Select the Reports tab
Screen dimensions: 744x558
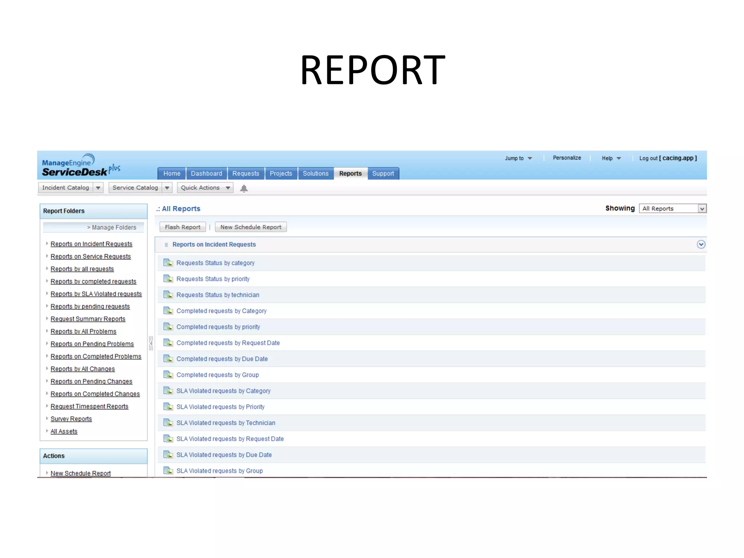coord(351,174)
